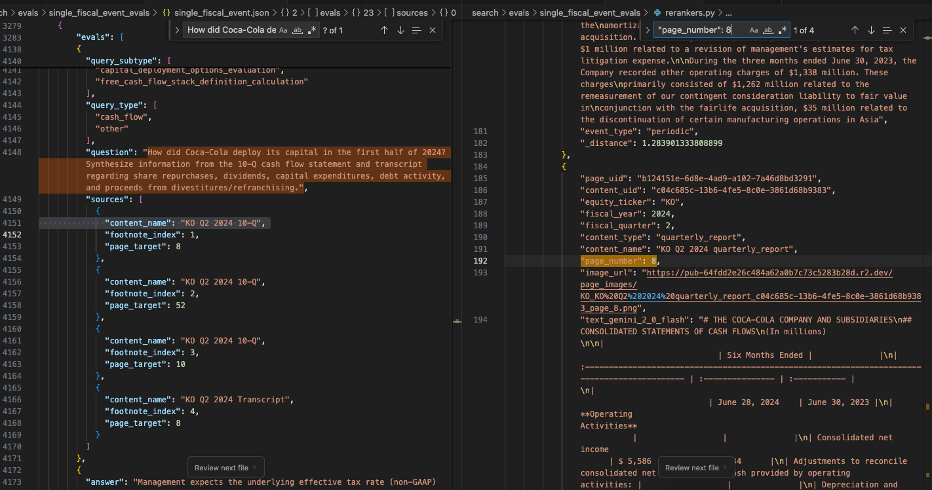Image resolution: width=932 pixels, height=490 pixels.
Task: Toggle Find in Selection in left find widget
Action: click(416, 30)
